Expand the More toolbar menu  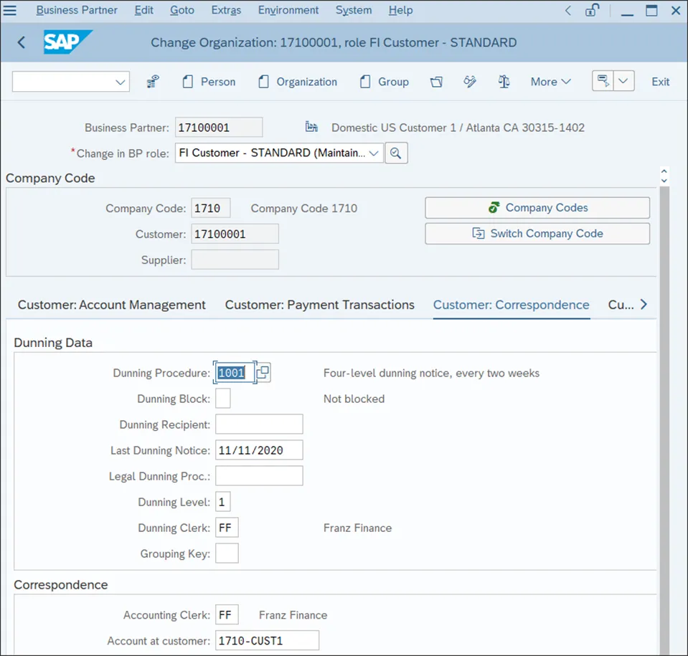tap(550, 82)
